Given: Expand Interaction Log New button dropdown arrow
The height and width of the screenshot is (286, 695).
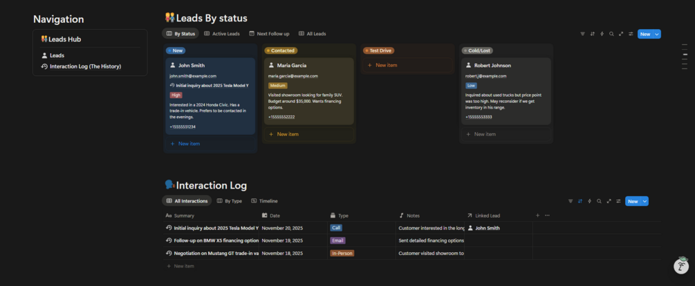Looking at the screenshot, I should click(645, 201).
